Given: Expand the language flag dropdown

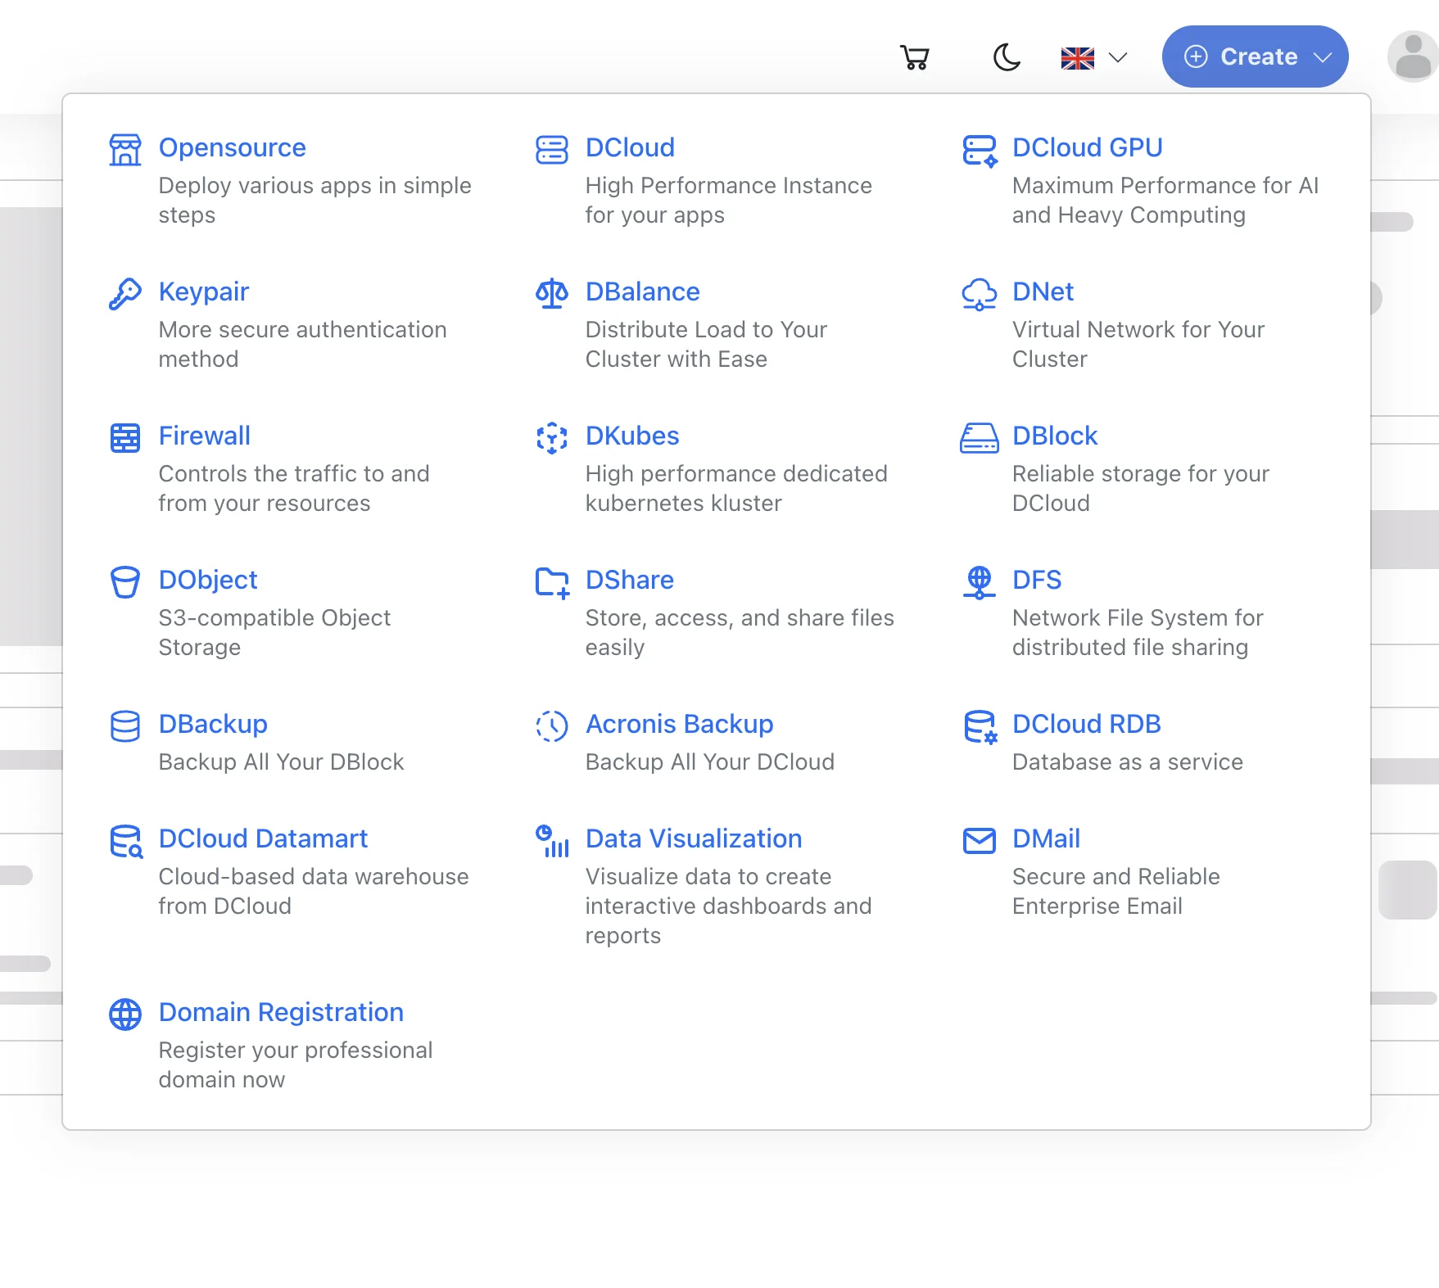Looking at the screenshot, I should (x=1093, y=58).
